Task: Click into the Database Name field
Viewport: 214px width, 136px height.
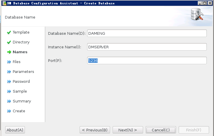Action: [x=147, y=33]
